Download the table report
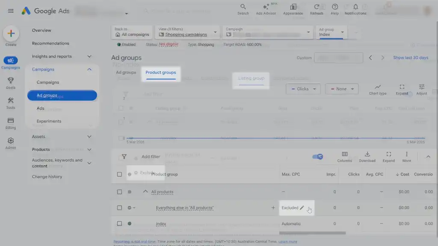This screenshot has width=438, height=246. (x=367, y=157)
